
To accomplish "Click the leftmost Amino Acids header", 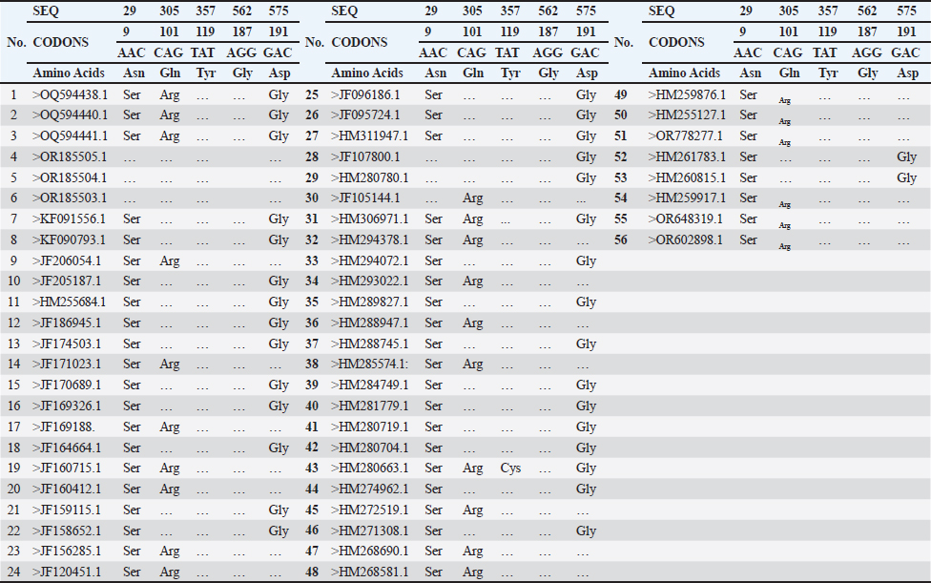I will click(70, 73).
